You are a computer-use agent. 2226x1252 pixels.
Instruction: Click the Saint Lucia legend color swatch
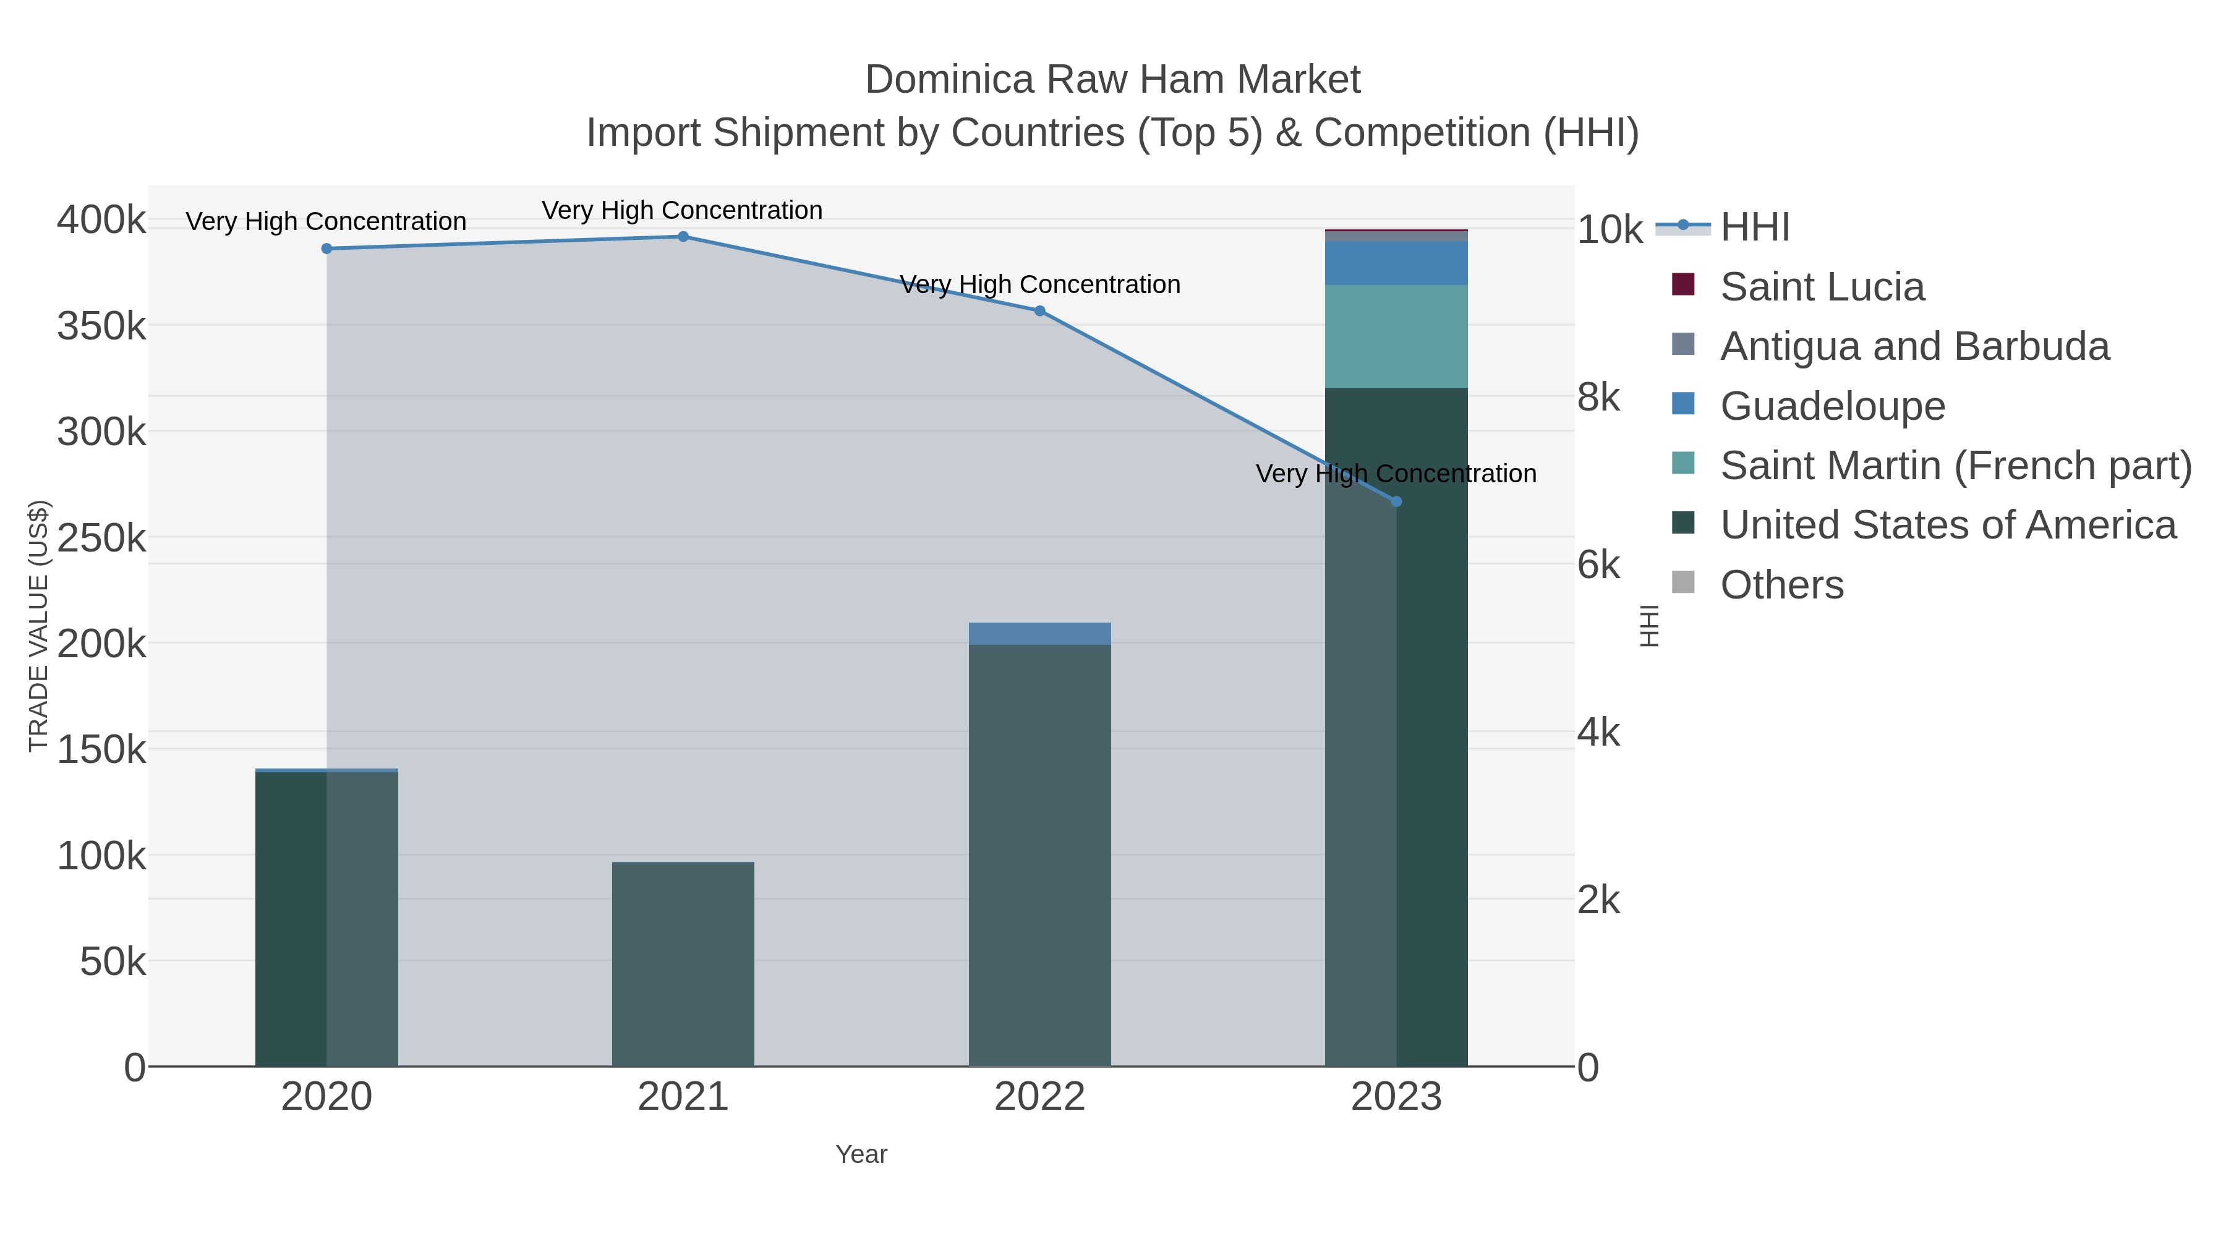1683,284
